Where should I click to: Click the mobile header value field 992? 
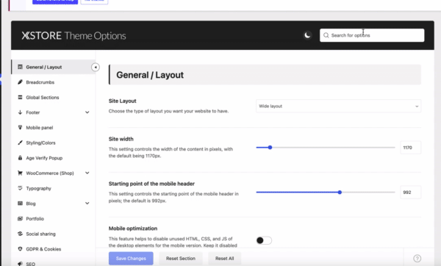[x=411, y=193]
